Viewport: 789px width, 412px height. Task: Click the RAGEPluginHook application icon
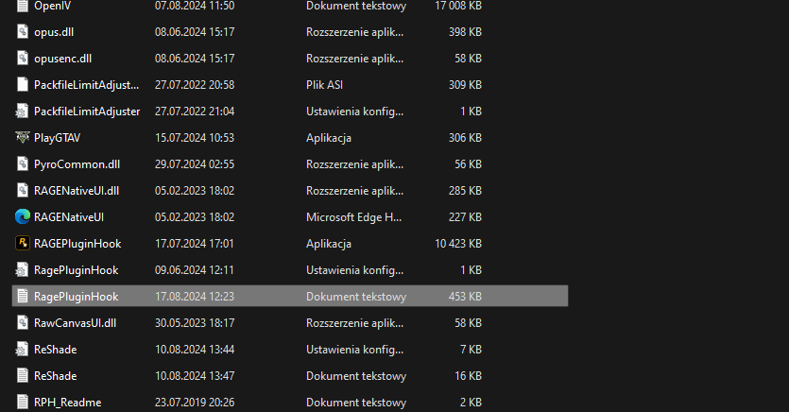(x=23, y=244)
